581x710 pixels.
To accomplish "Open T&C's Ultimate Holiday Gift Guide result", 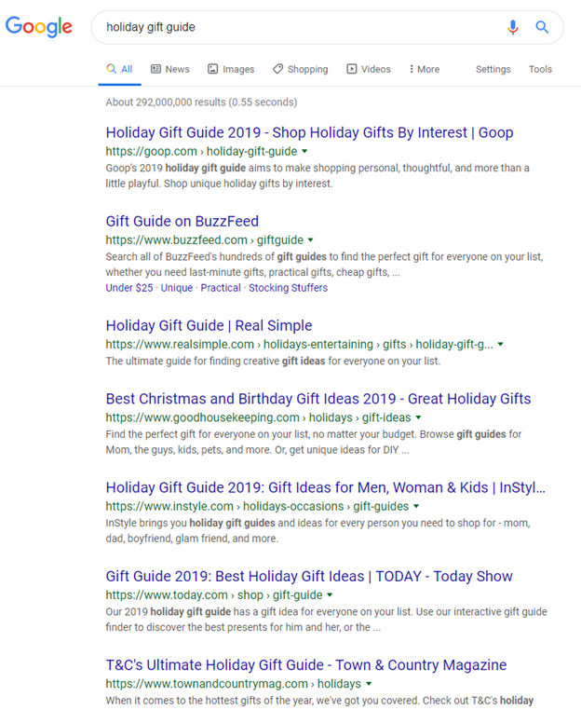I will [306, 664].
